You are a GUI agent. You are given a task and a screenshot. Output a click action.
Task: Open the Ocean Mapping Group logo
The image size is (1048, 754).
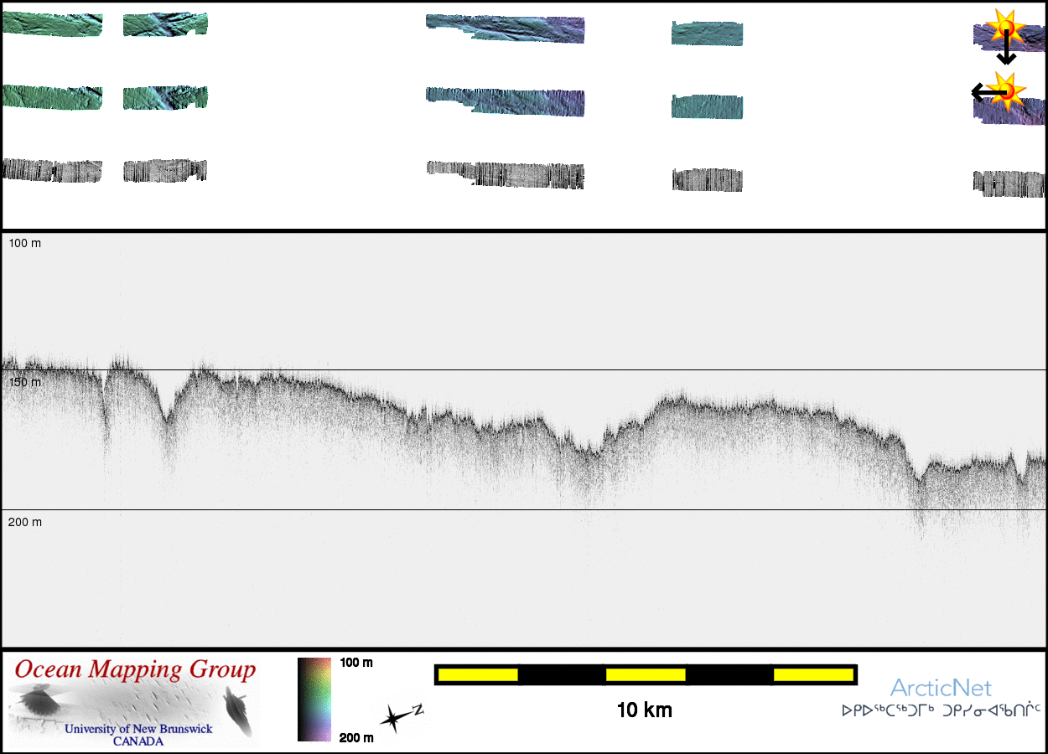(134, 702)
